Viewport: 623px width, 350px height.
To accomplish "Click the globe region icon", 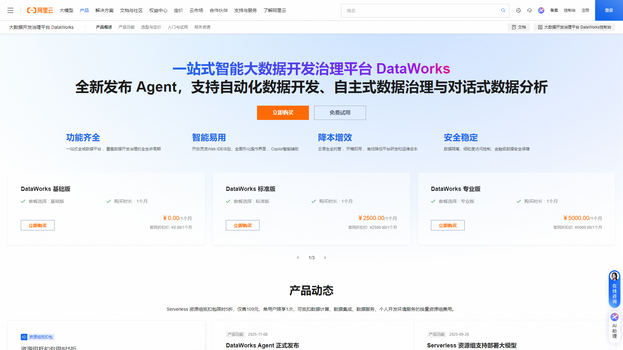I will [519, 10].
